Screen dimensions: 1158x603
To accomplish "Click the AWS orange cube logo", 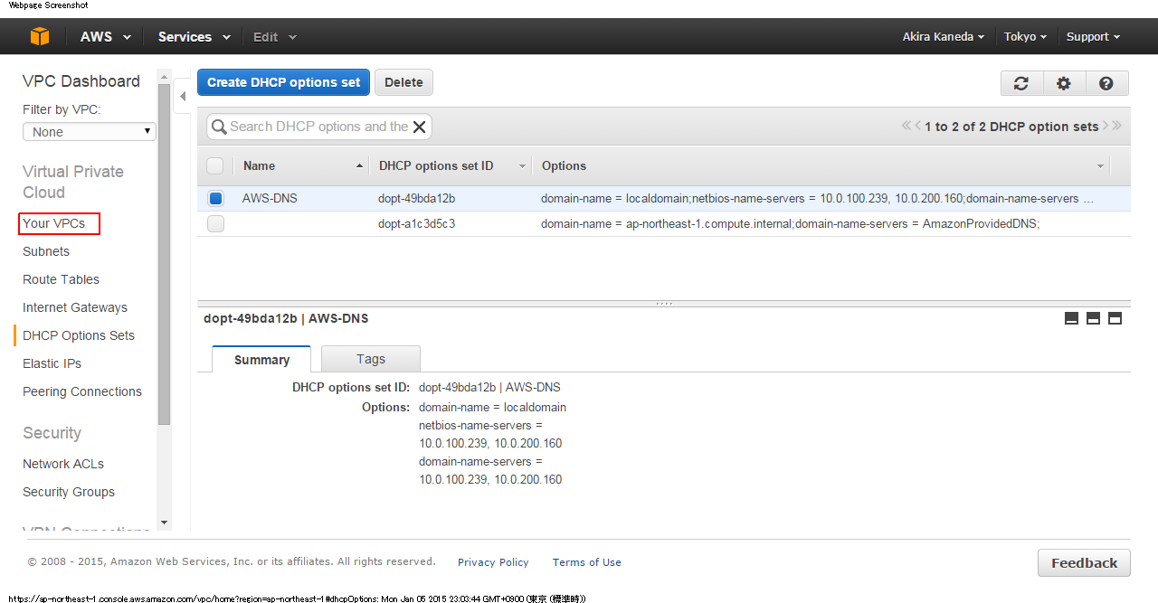I will point(40,36).
